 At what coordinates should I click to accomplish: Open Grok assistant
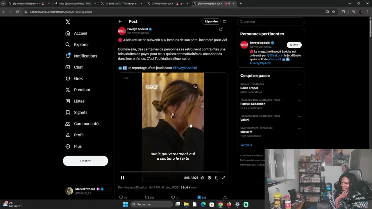[x=74, y=79]
